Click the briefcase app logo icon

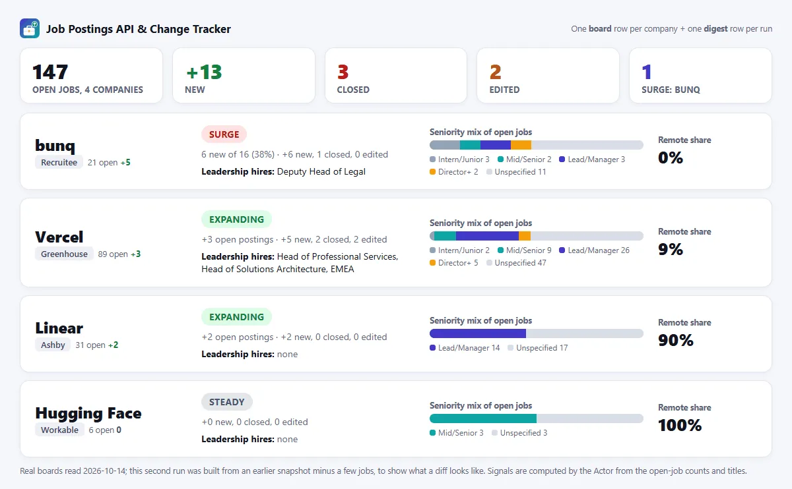(x=30, y=28)
